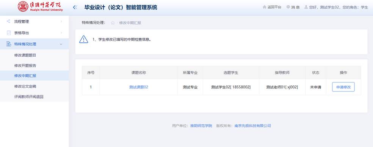Click the 特殊情况处理 document icon
373x147 pixels.
click(9, 44)
